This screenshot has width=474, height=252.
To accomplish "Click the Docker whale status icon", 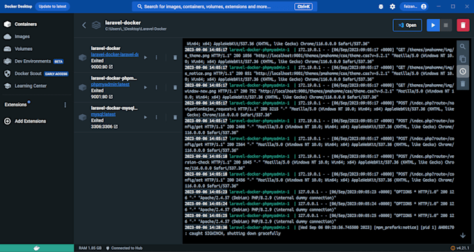I will click(36, 248).
